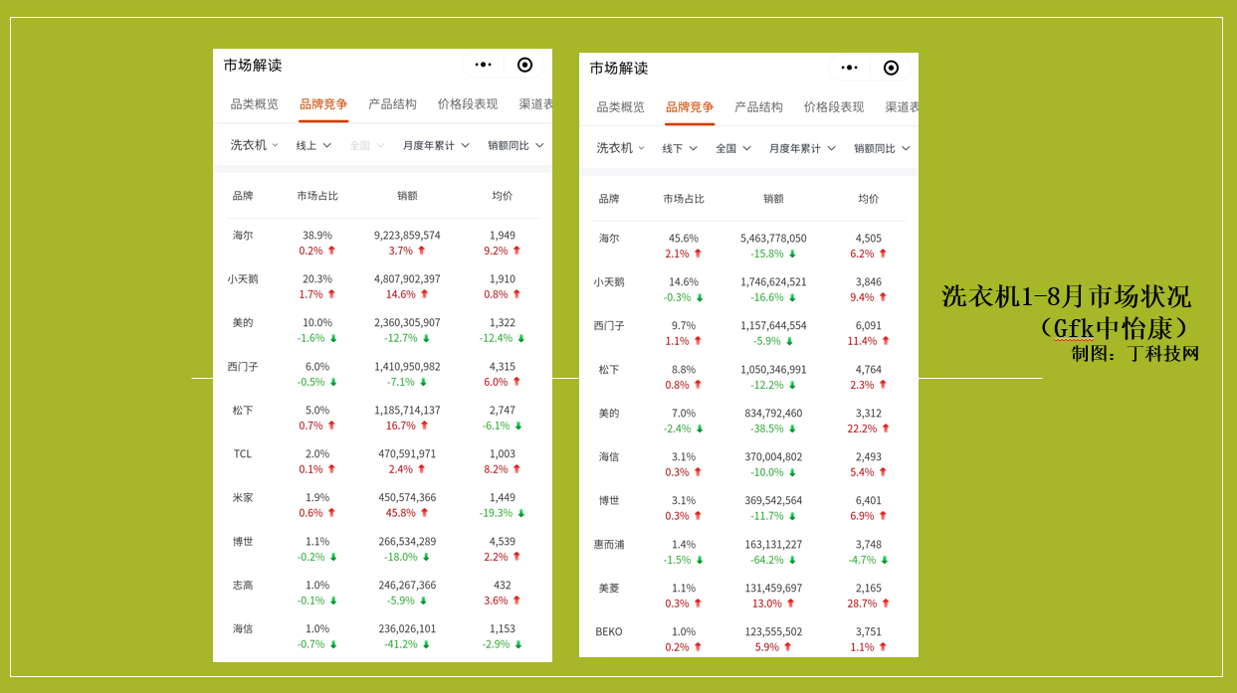Screen dimensions: 1237x693
Task: Select 博世 brand row in left panel
Action: [382, 549]
